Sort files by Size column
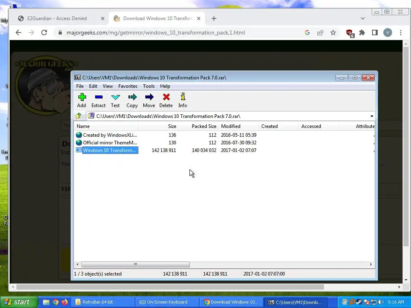Screen dimensions: 411x308 click(158, 126)
